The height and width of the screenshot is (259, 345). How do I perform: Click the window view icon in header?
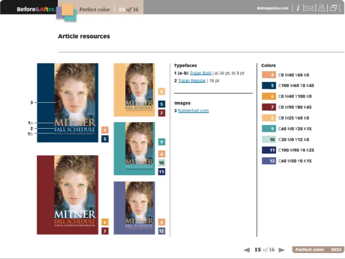[x=333, y=8]
